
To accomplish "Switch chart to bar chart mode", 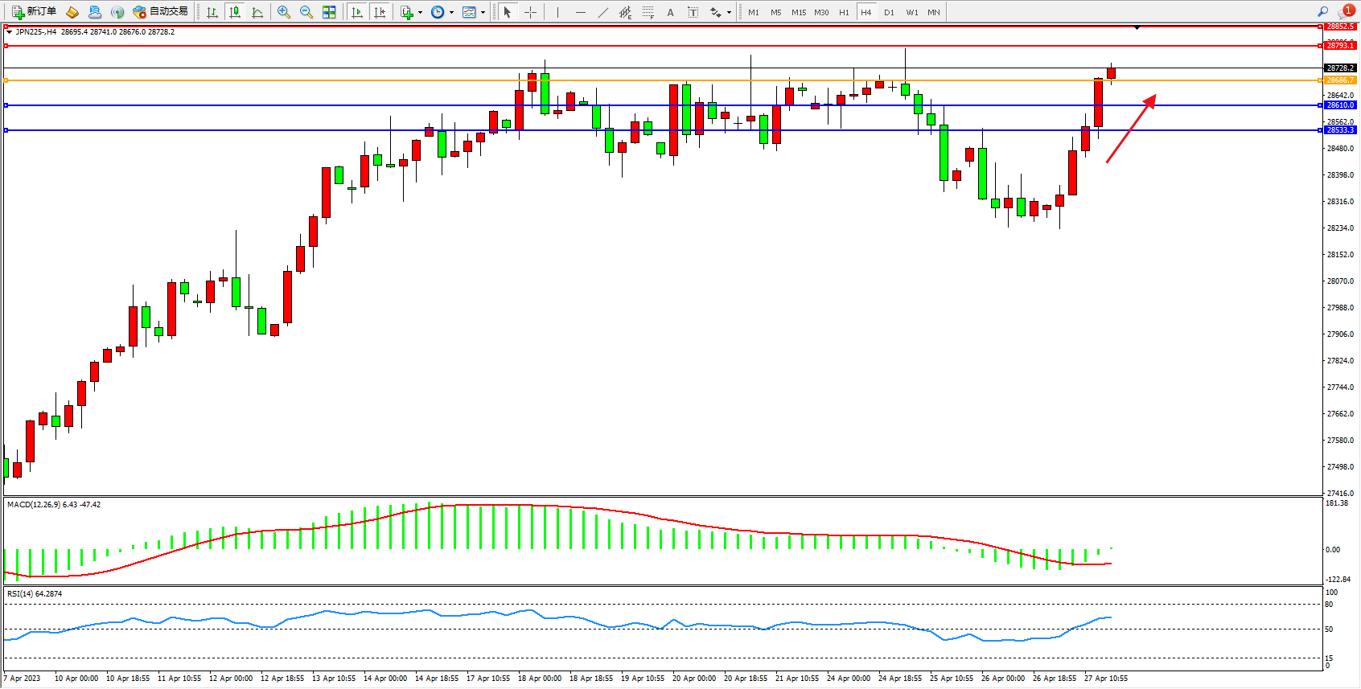I will [212, 12].
